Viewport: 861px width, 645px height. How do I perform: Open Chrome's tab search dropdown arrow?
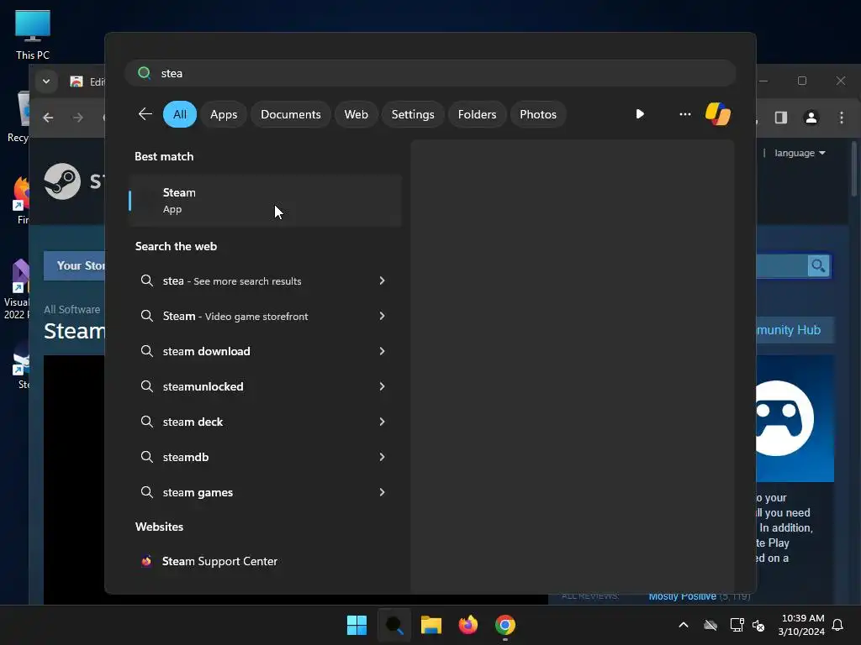46,81
